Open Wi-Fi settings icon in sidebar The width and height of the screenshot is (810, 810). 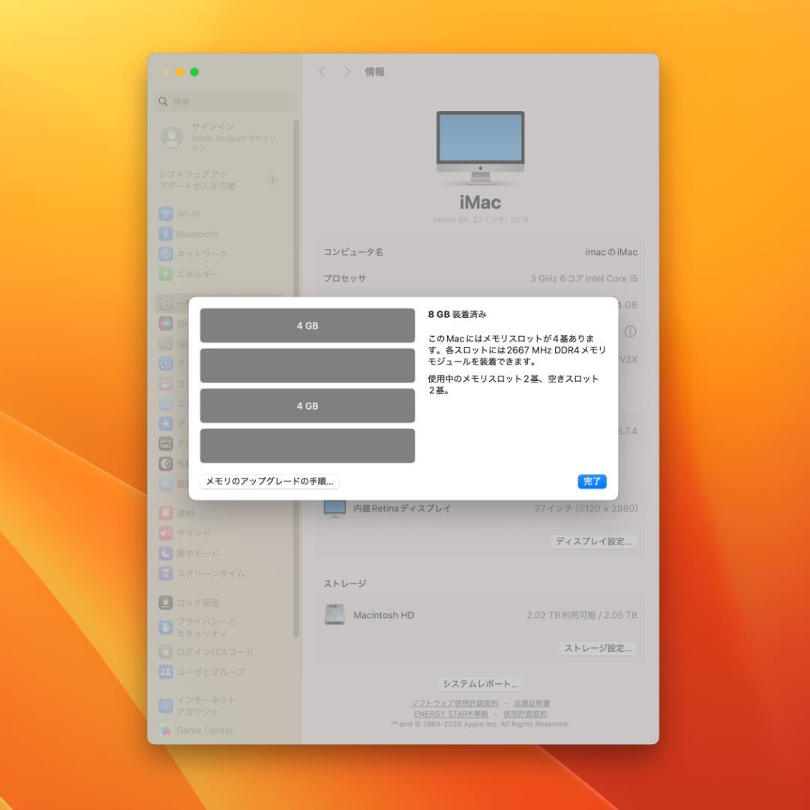165,214
